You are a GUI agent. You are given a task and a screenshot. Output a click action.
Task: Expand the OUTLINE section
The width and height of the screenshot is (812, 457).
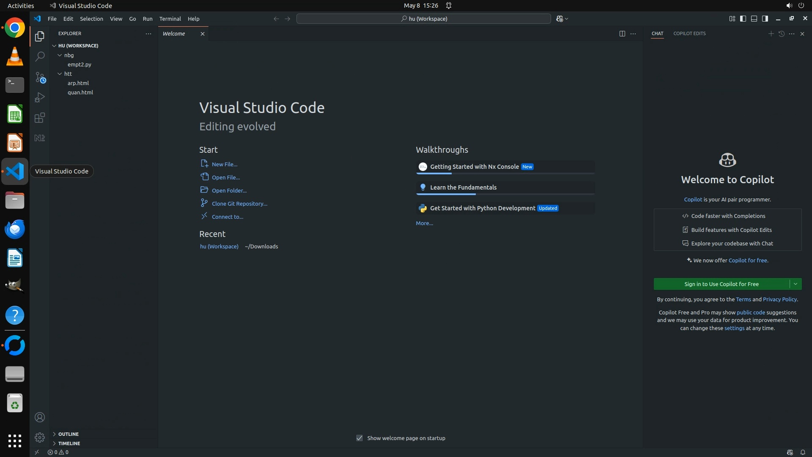click(68, 434)
